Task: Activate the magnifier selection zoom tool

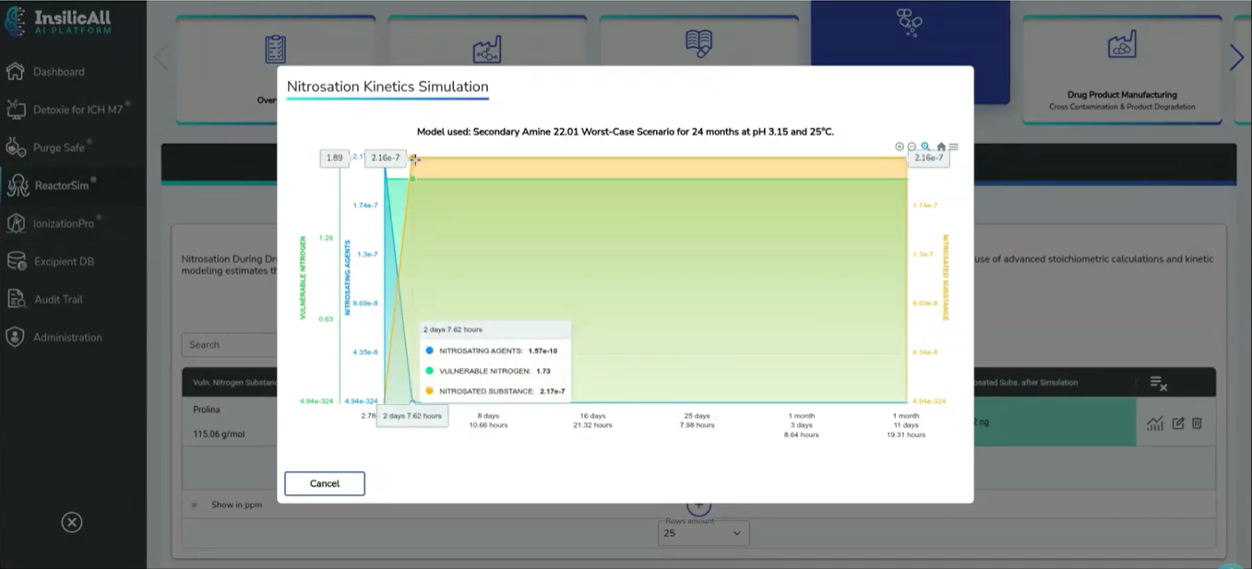Action: [x=926, y=147]
